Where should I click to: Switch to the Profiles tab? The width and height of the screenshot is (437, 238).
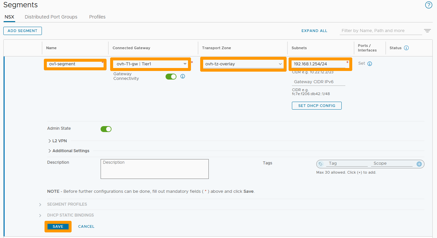[x=97, y=17]
